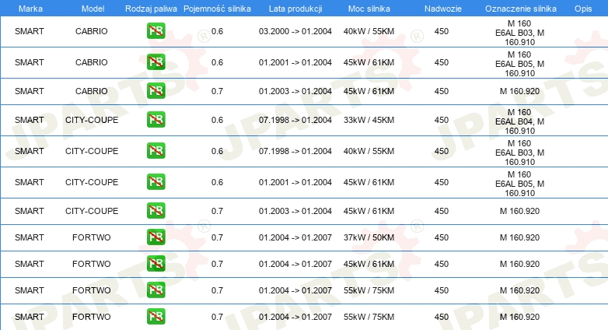
Task: Select the Rodzaj paliwa column header
Action: (151, 9)
